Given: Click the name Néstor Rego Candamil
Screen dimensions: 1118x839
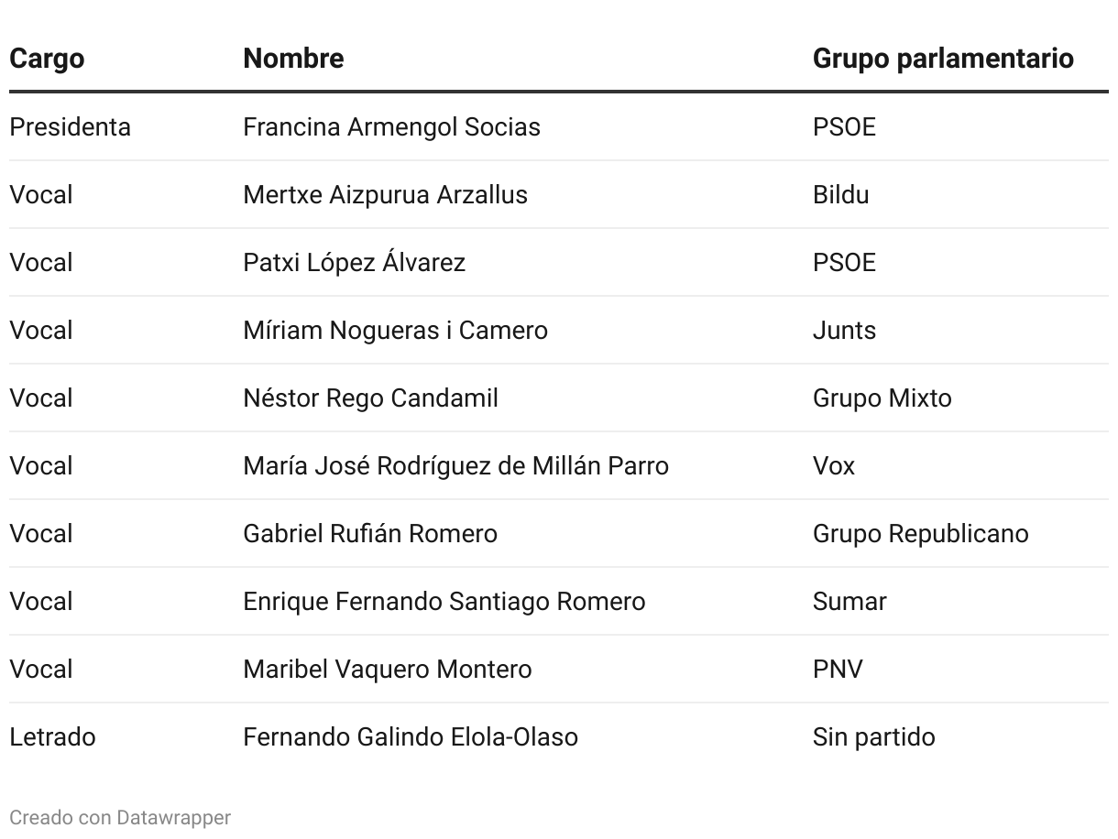Looking at the screenshot, I should tap(370, 398).
